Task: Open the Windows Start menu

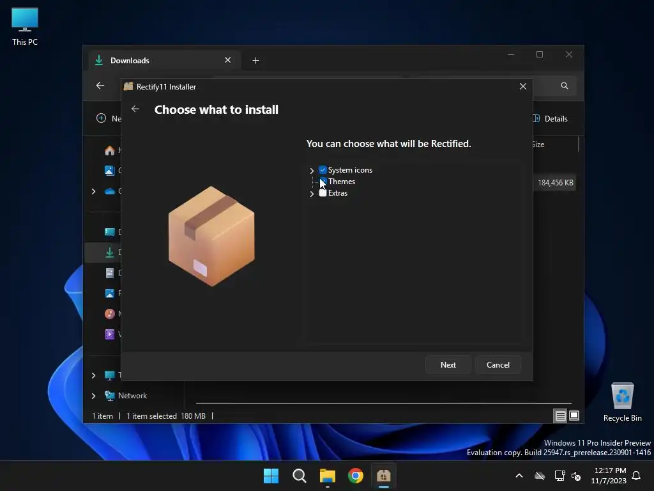Action: [x=271, y=476]
